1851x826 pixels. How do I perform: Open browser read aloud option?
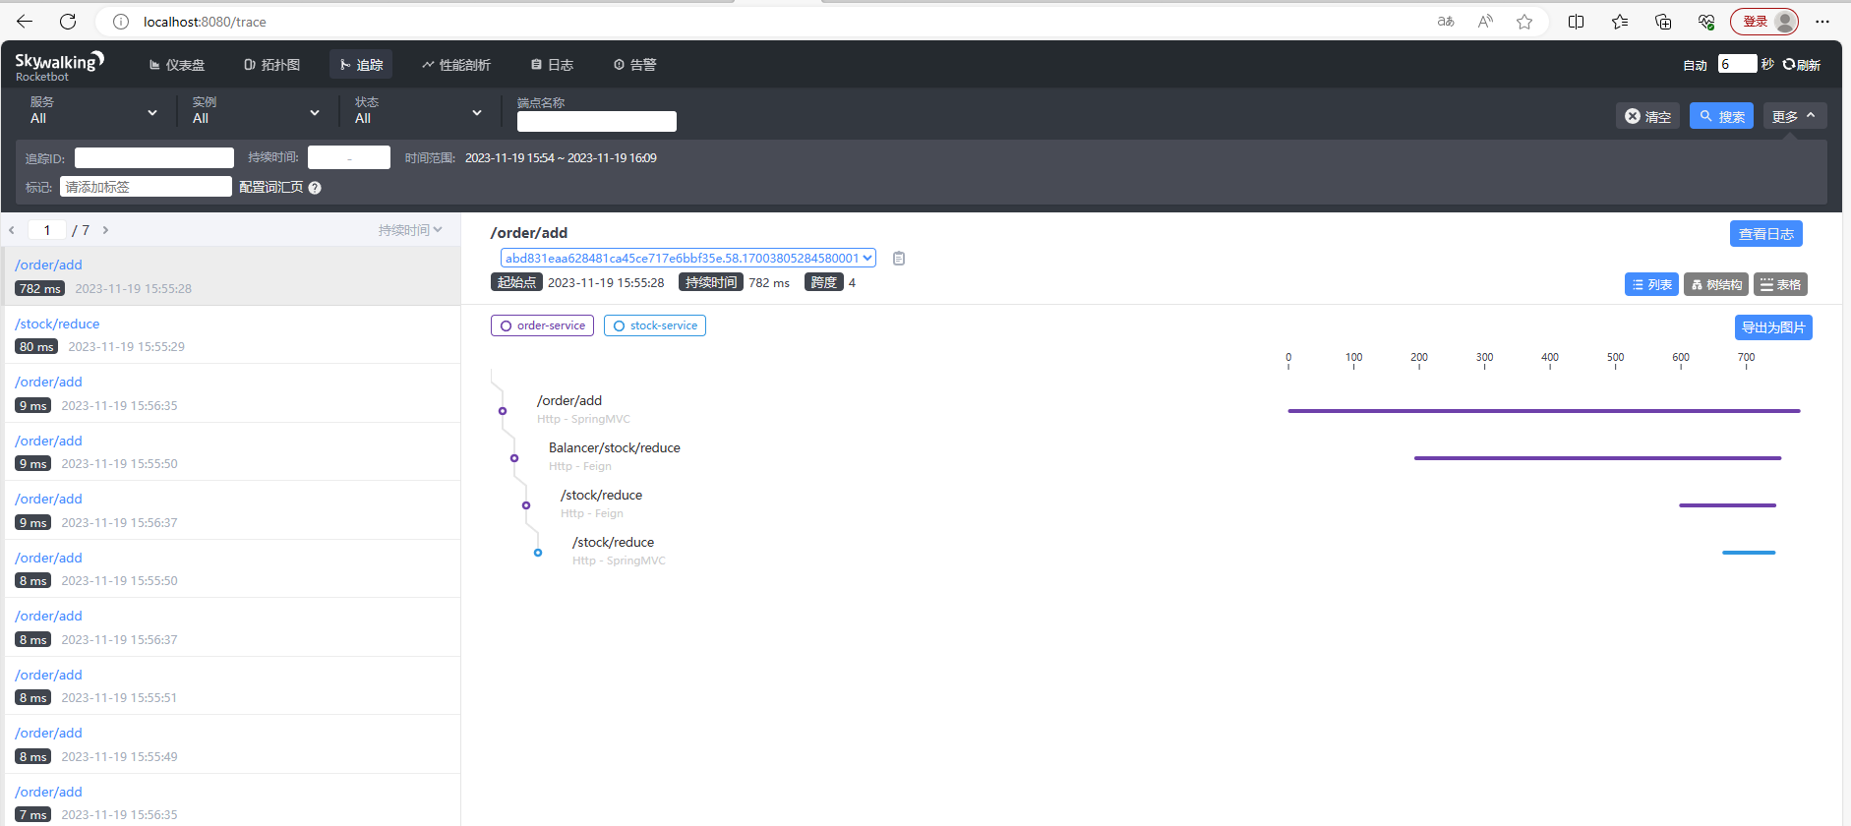coord(1485,22)
